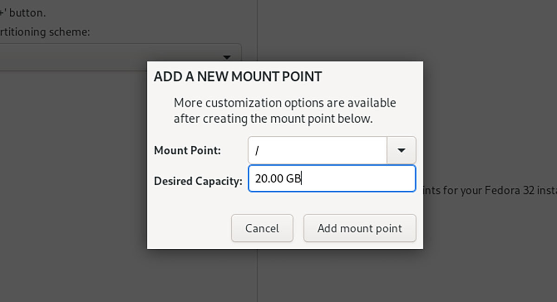The image size is (557, 302).
Task: Click the dimmed right panel above the Fedora text
Action: click(487, 116)
